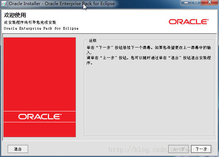Viewport: 219px width, 157px height.
Task: Minimize the Oracle Installer window
Action: coord(186,2)
